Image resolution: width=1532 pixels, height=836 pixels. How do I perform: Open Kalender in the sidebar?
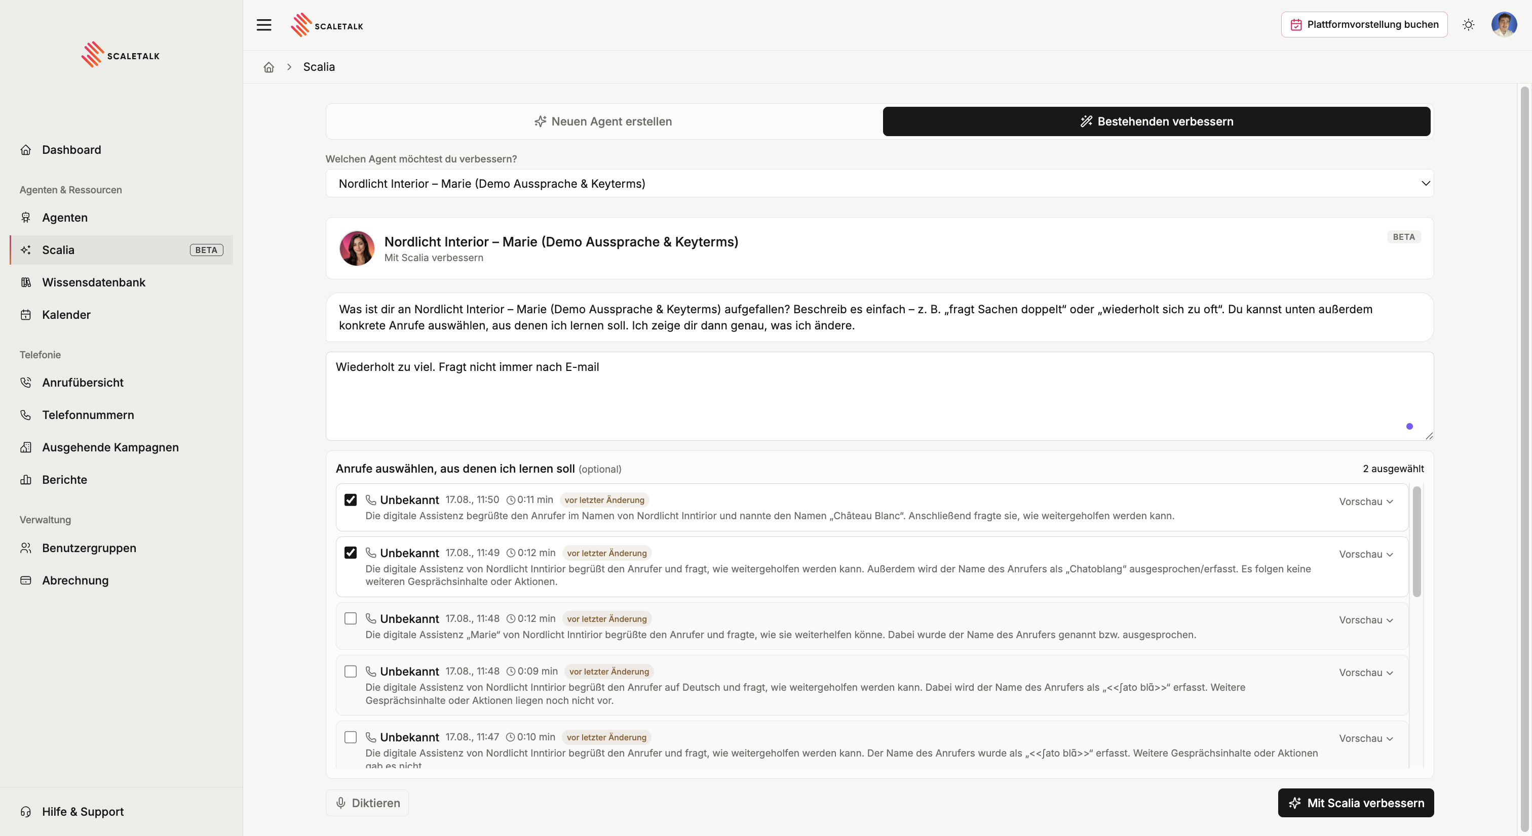(x=121, y=315)
